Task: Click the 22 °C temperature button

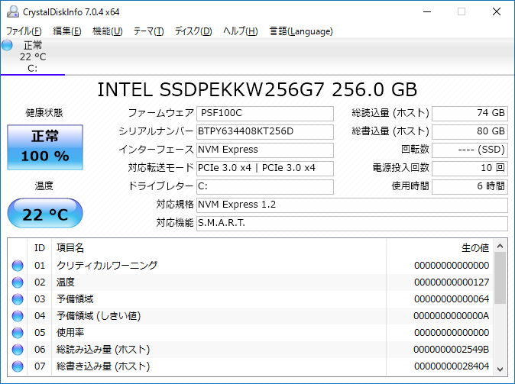Action: click(45, 215)
